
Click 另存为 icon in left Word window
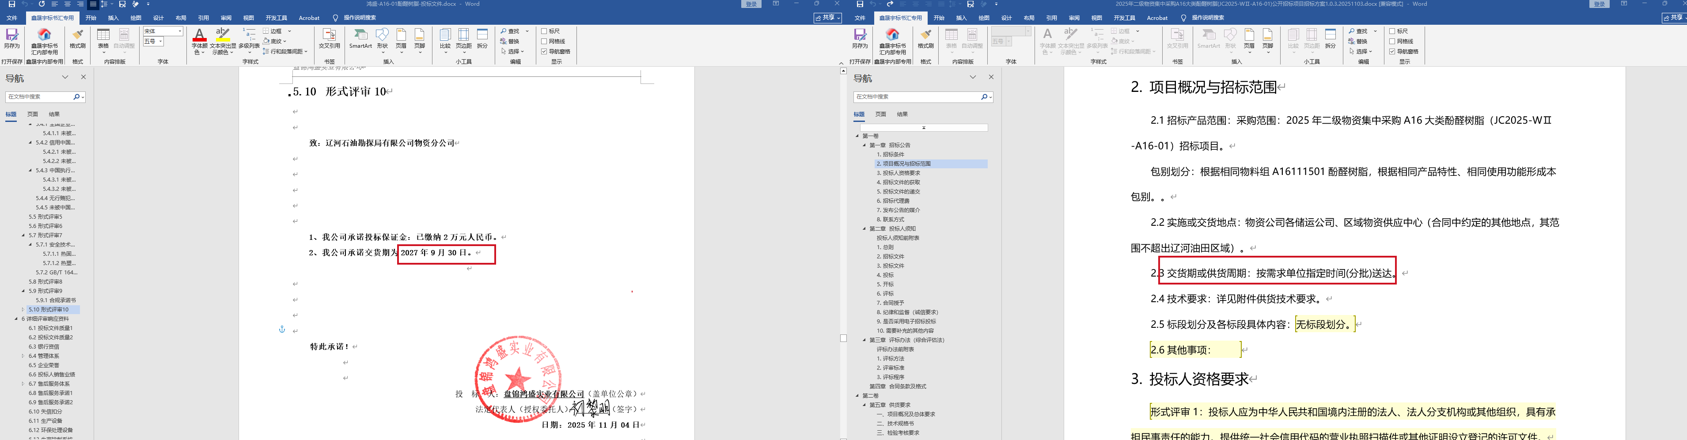12,38
